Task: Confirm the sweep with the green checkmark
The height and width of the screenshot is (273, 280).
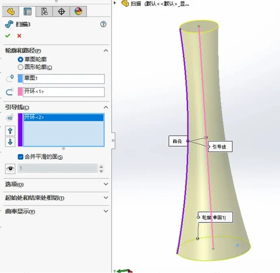Action: pyautogui.click(x=8, y=36)
